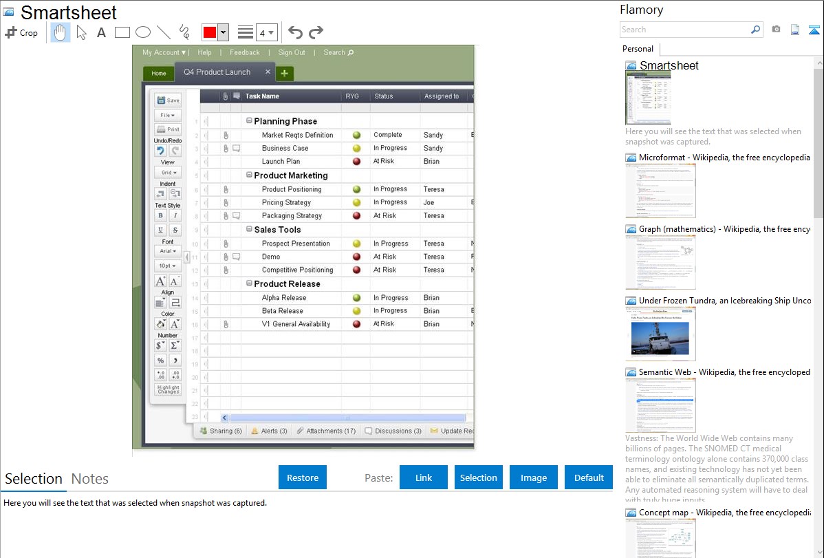Open the Microformat Wikipedia snapshot thumbnail

[x=660, y=191]
